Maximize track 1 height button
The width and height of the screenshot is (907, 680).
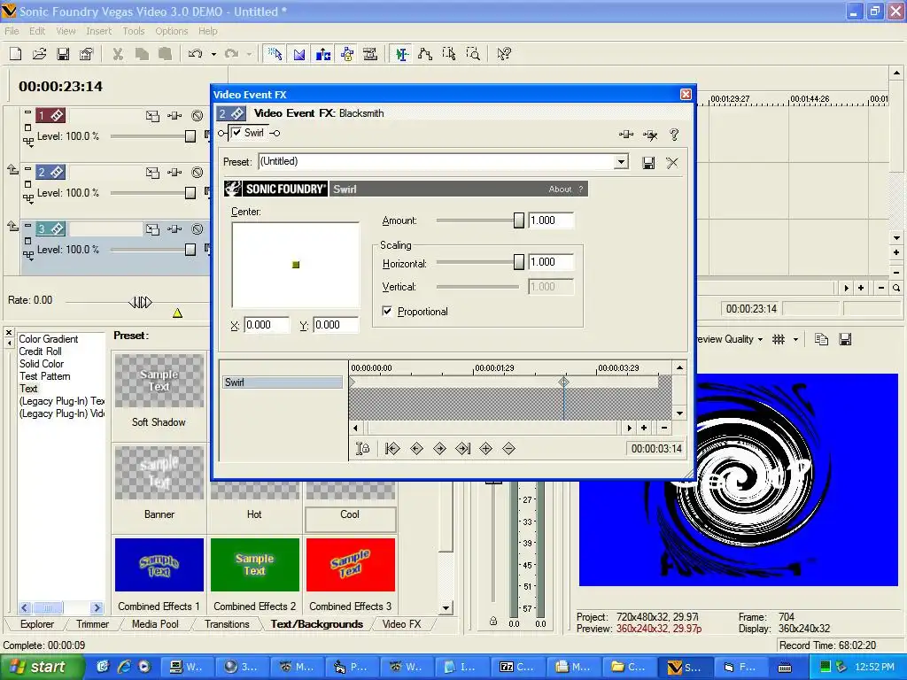tap(27, 127)
